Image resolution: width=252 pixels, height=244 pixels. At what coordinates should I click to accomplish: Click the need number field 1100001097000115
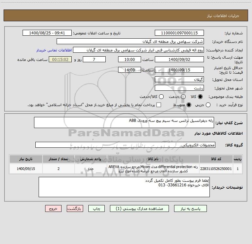[179, 33]
